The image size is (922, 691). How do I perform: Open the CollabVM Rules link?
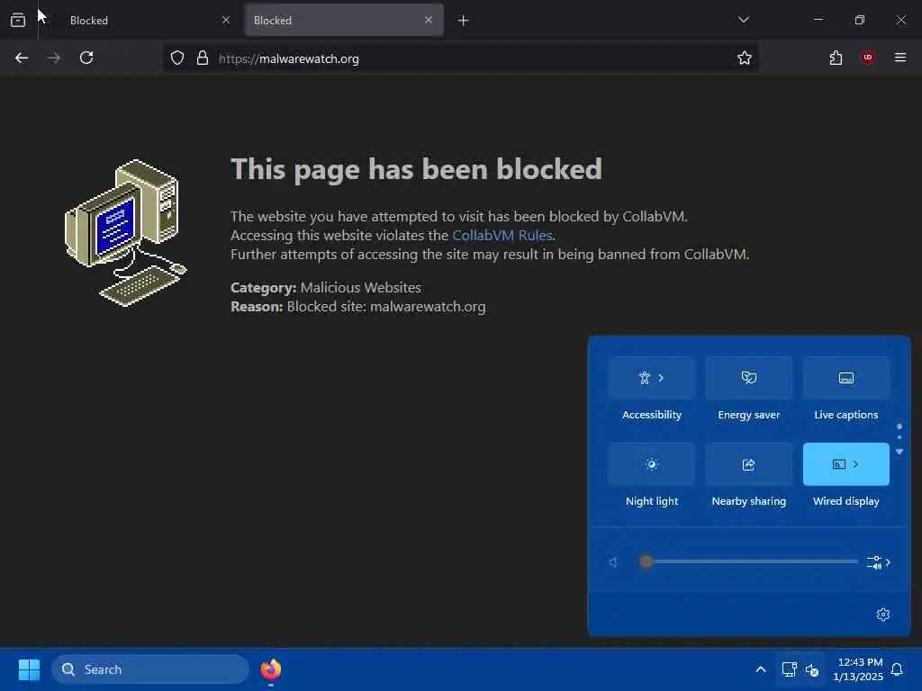click(x=502, y=236)
